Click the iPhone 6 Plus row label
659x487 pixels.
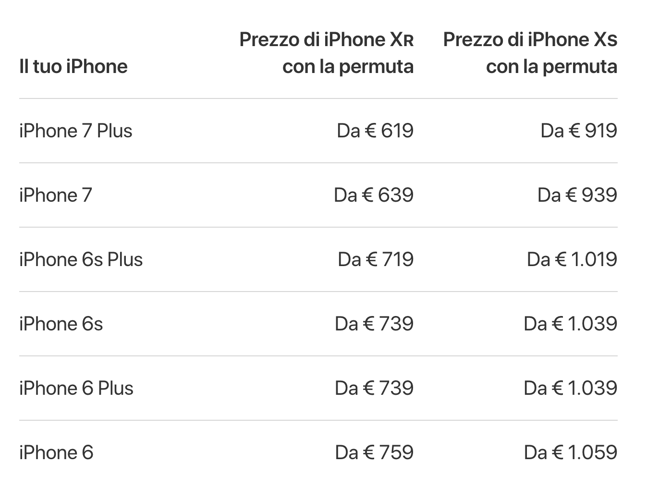[76, 388]
